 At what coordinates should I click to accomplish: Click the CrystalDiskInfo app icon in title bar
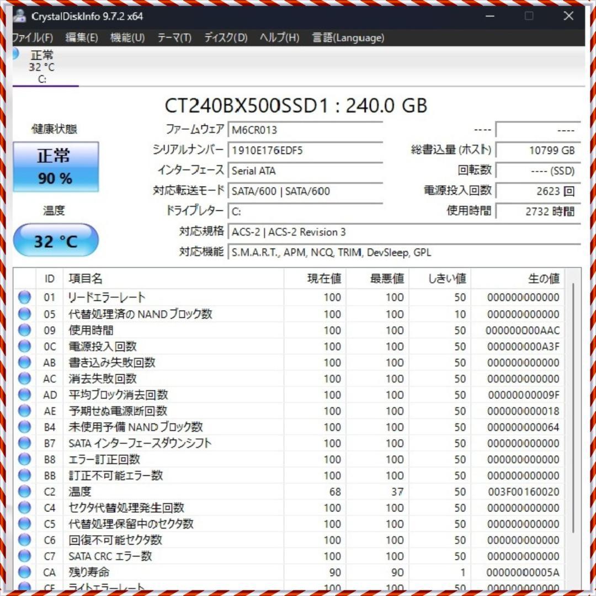(19, 16)
